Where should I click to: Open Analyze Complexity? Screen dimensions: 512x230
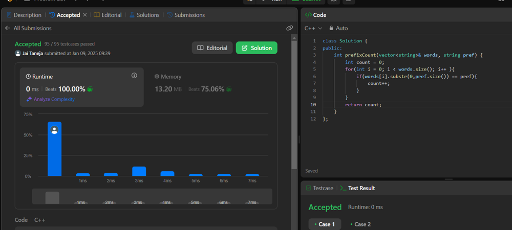pos(51,99)
